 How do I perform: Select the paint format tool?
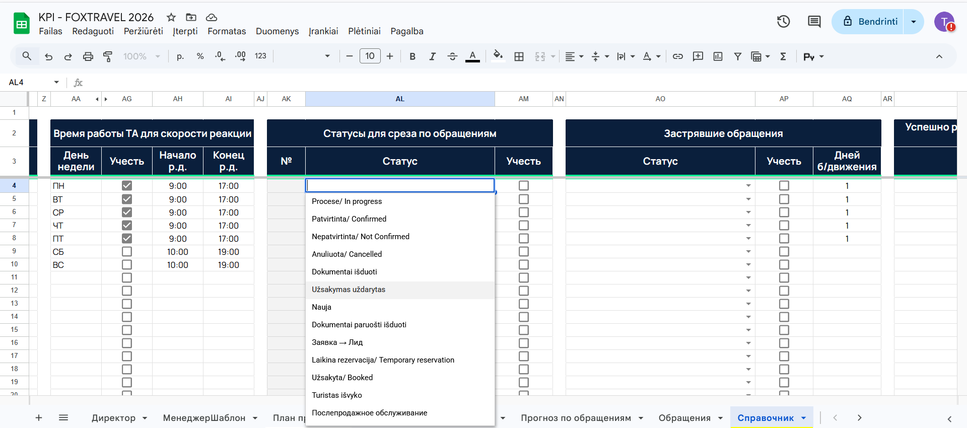point(108,56)
